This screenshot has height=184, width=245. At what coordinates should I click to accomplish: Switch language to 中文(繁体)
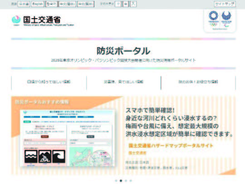tap(86, 4)
